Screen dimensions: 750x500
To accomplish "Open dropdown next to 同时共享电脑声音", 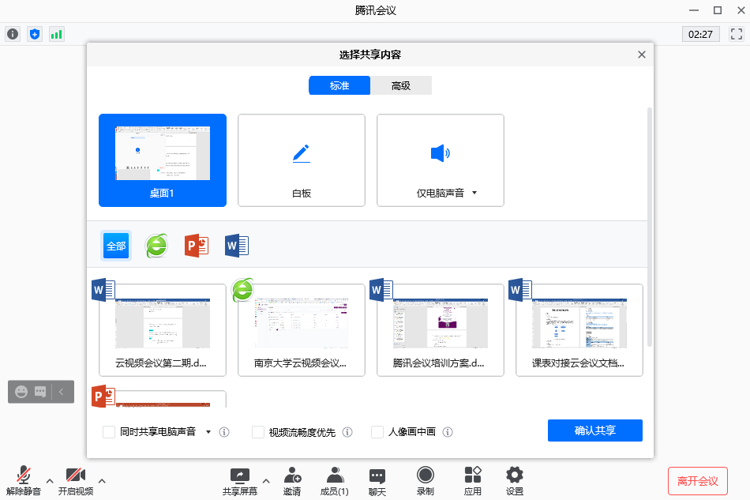I will coord(208,432).
